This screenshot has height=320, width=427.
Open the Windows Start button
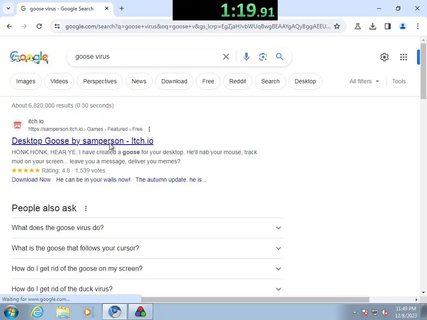[11, 312]
